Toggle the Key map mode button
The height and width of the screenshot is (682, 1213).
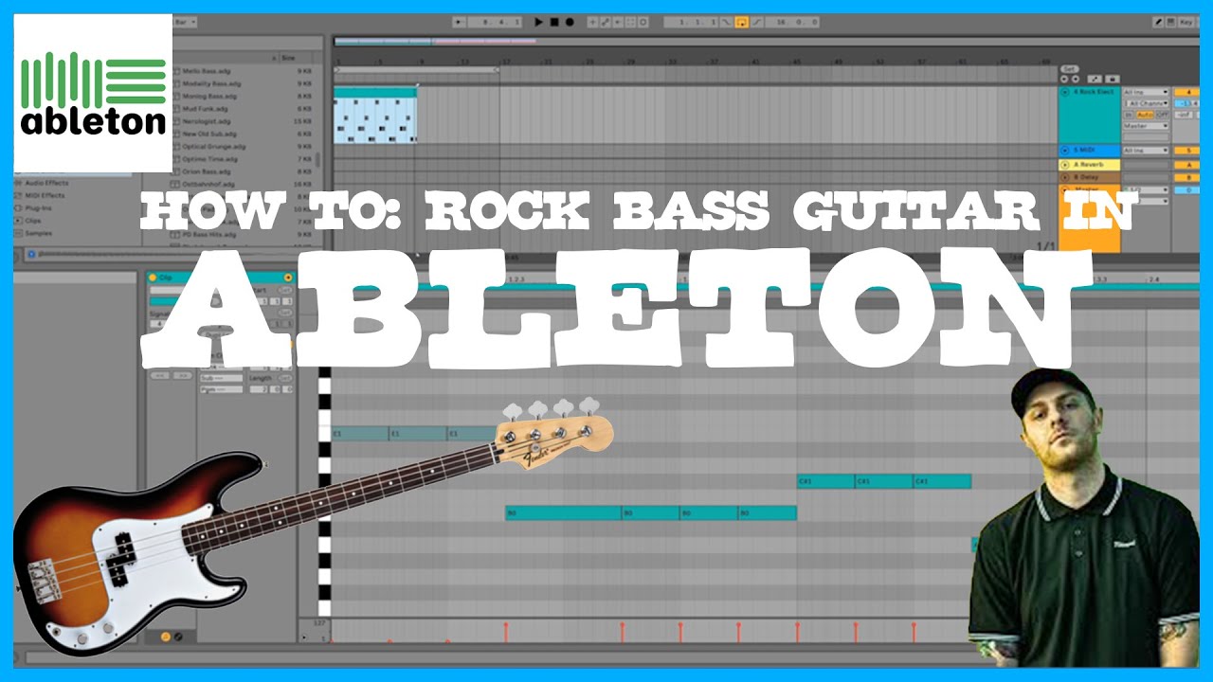point(1186,23)
